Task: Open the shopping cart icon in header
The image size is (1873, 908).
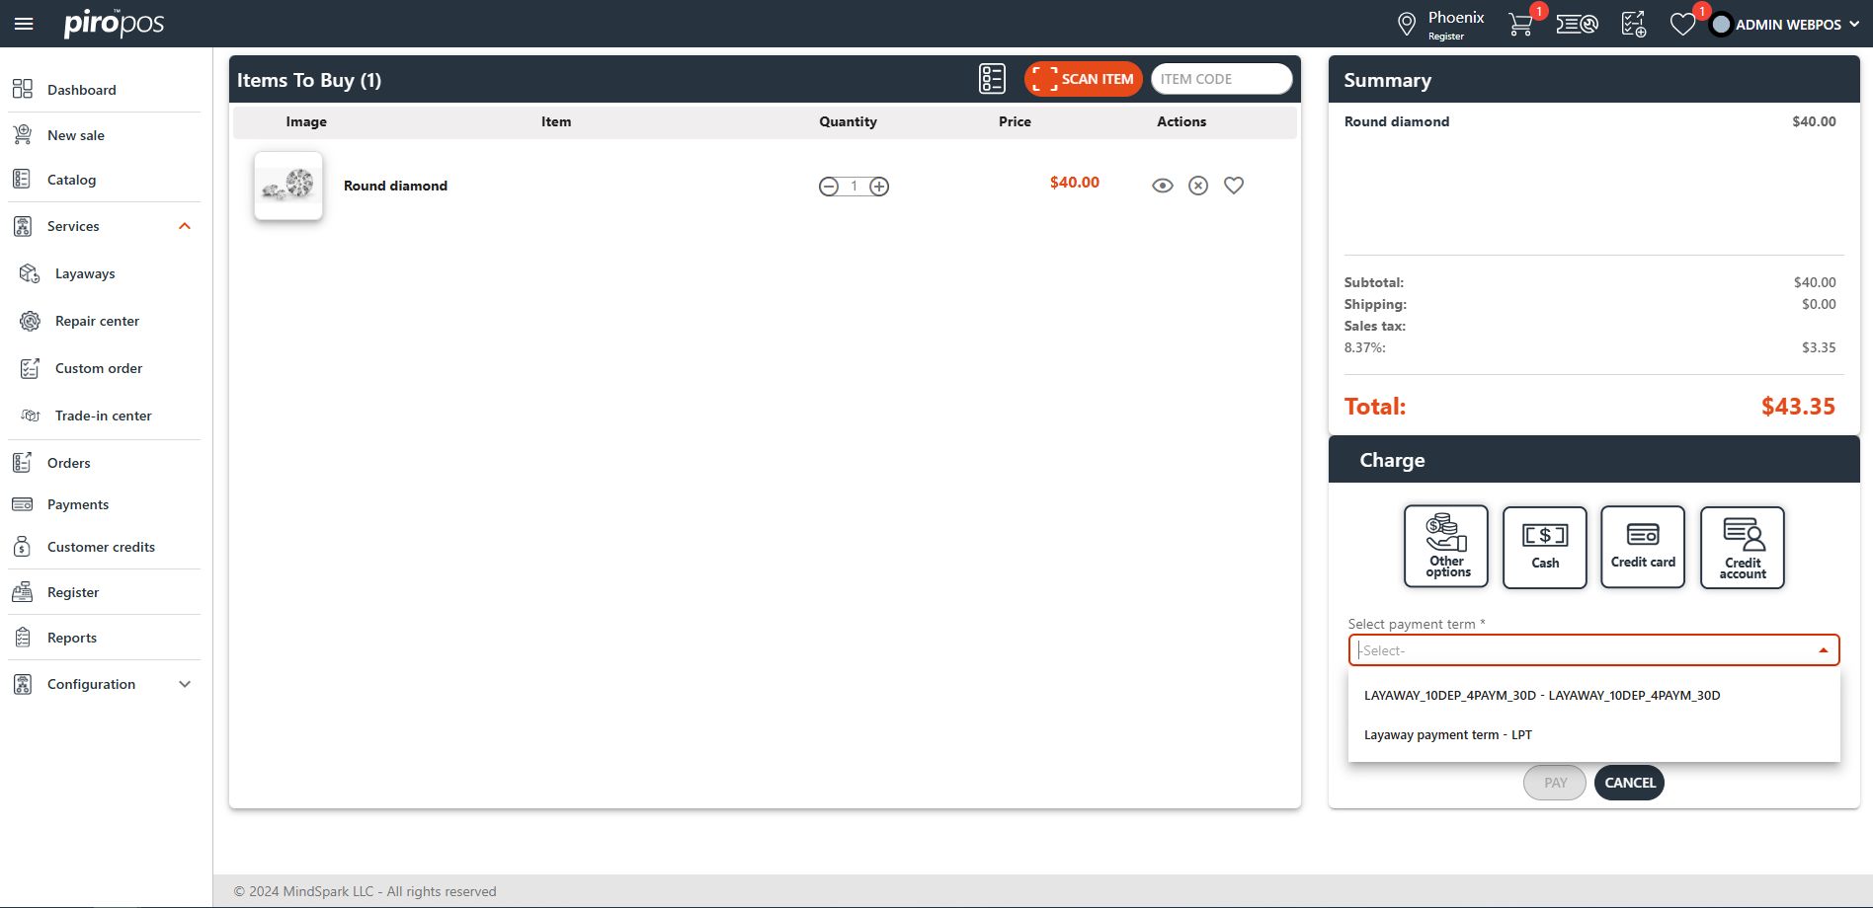Action: [1521, 24]
